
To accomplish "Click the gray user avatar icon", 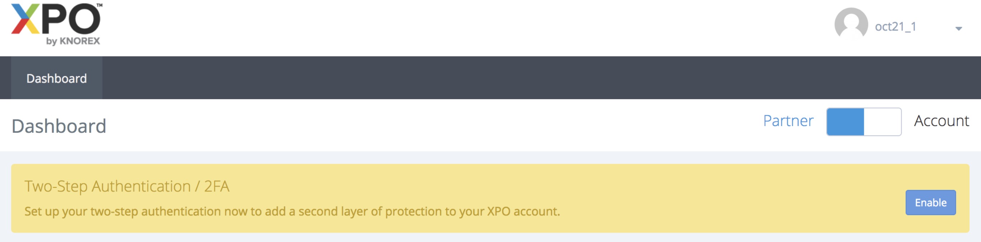I will [x=851, y=24].
